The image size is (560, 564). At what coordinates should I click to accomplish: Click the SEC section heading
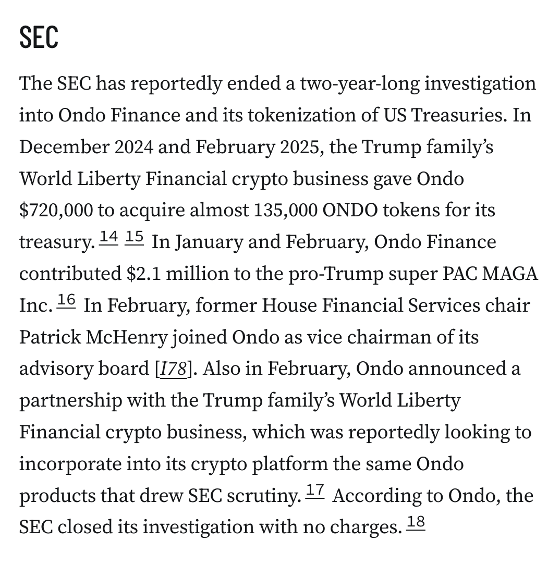pos(39,38)
